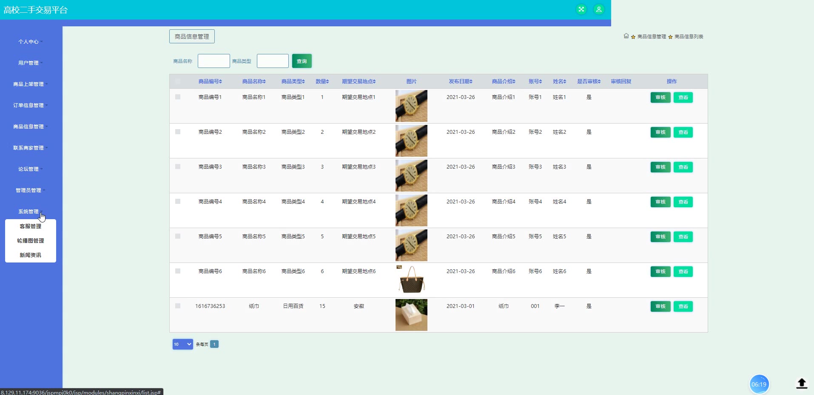Click the handbag thumbnail image for 商品编号6
The height and width of the screenshot is (395, 814).
(411, 279)
